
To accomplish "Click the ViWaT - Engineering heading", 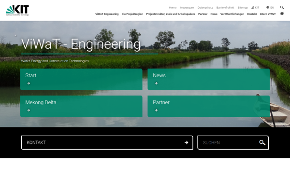I will 81,44.
